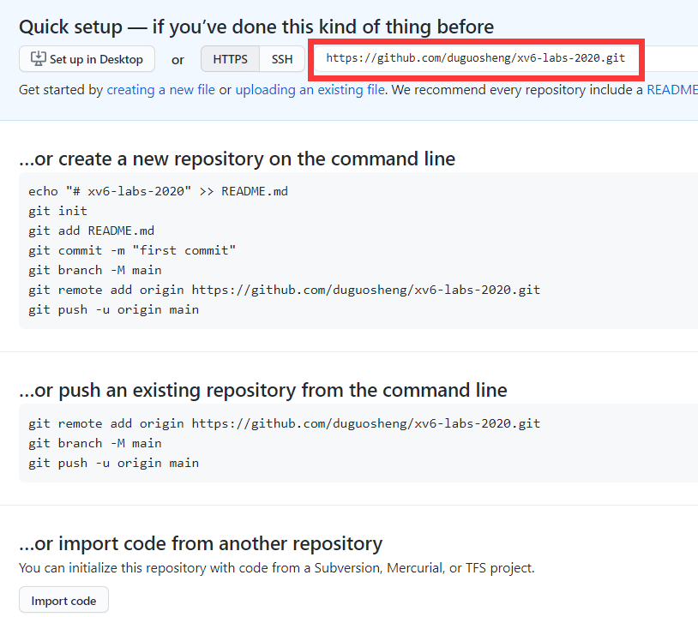Viewport: 698px width, 617px height.
Task: Click the Import code button
Action: 63,601
